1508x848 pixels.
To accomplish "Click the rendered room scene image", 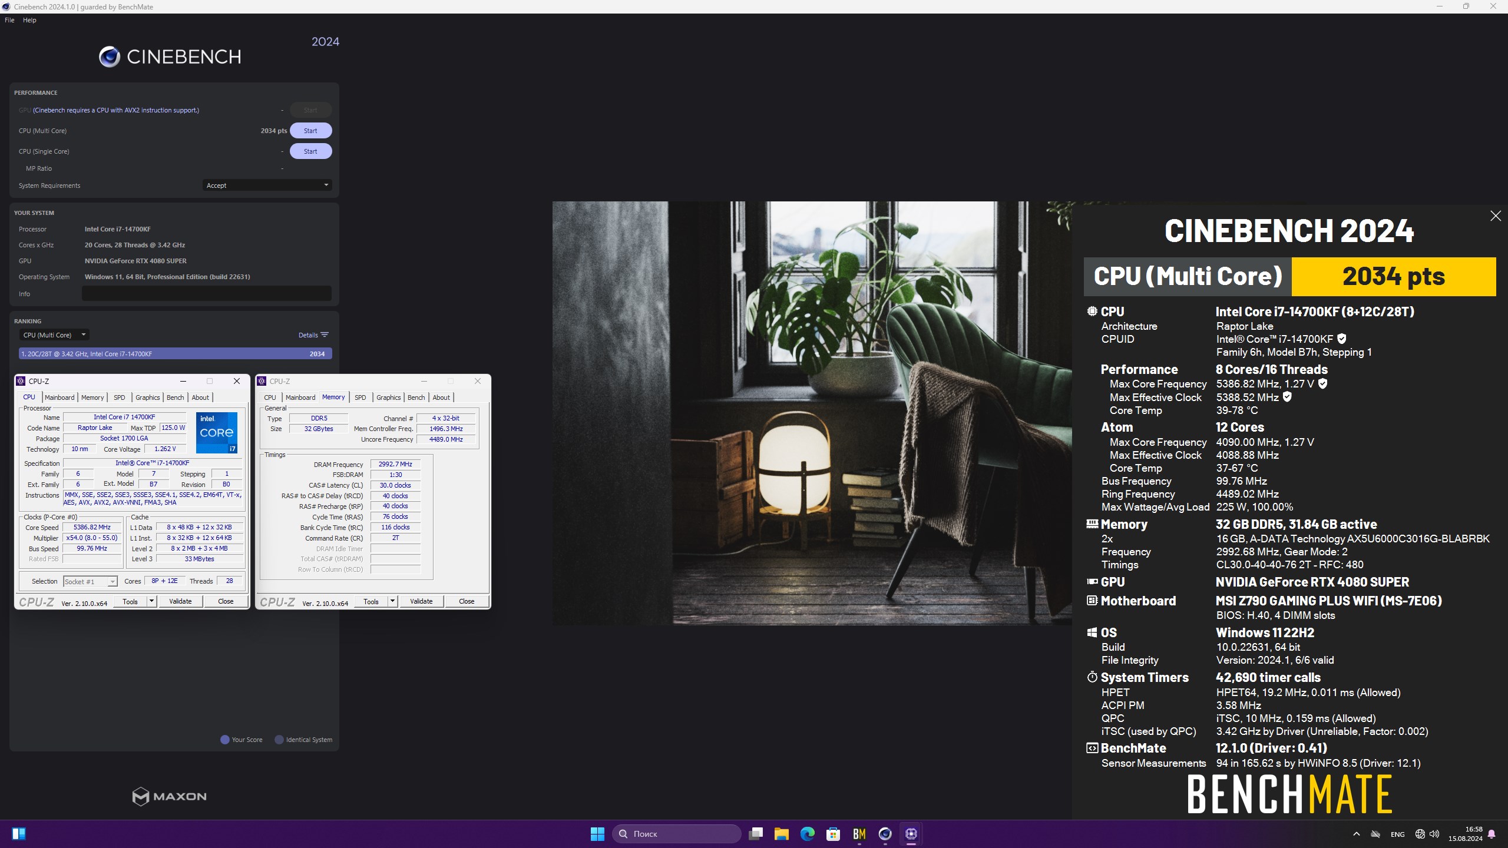I will point(812,413).
